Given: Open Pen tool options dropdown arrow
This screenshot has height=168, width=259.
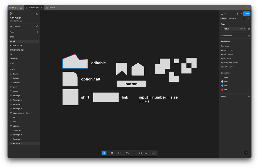Looking at the screenshot, I should pyautogui.click(x=131, y=153).
